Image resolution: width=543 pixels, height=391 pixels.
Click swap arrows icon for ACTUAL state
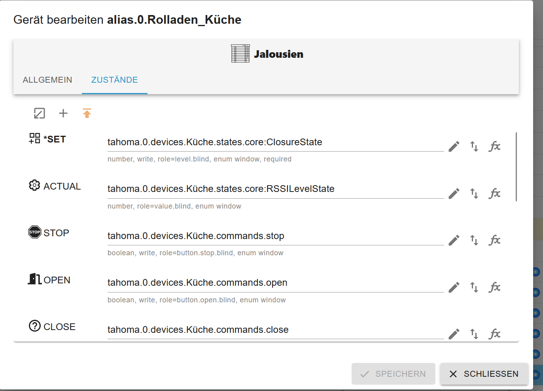[474, 194]
